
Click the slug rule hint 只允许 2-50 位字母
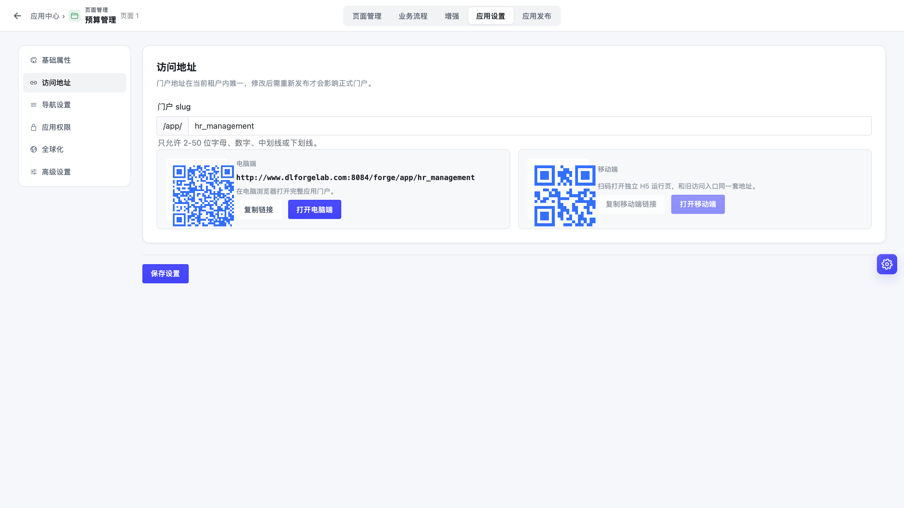238,143
